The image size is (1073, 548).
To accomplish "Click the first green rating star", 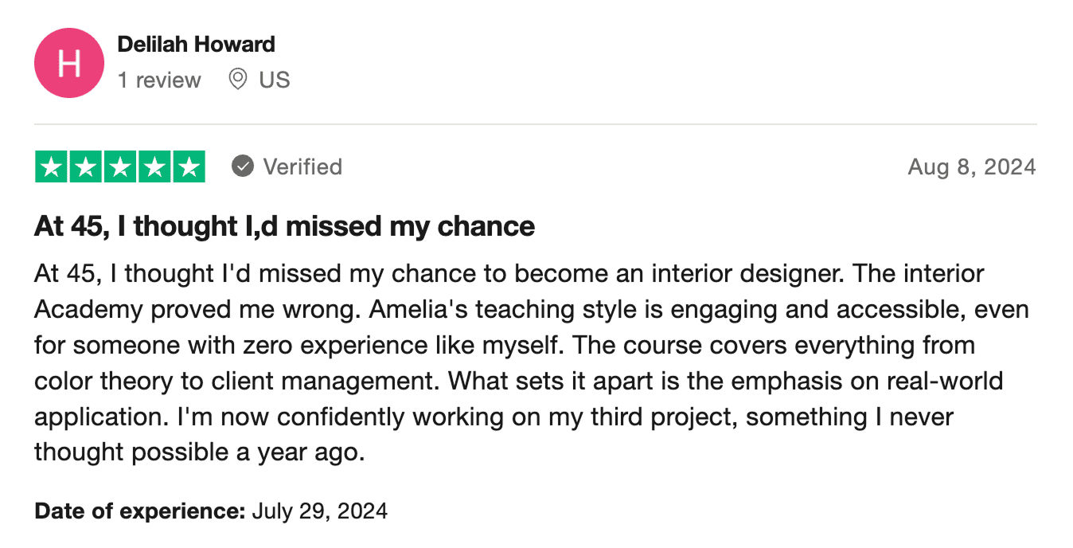I will coord(52,166).
